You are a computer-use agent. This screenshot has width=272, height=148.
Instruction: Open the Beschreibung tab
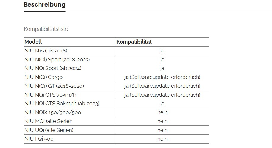click(x=44, y=5)
